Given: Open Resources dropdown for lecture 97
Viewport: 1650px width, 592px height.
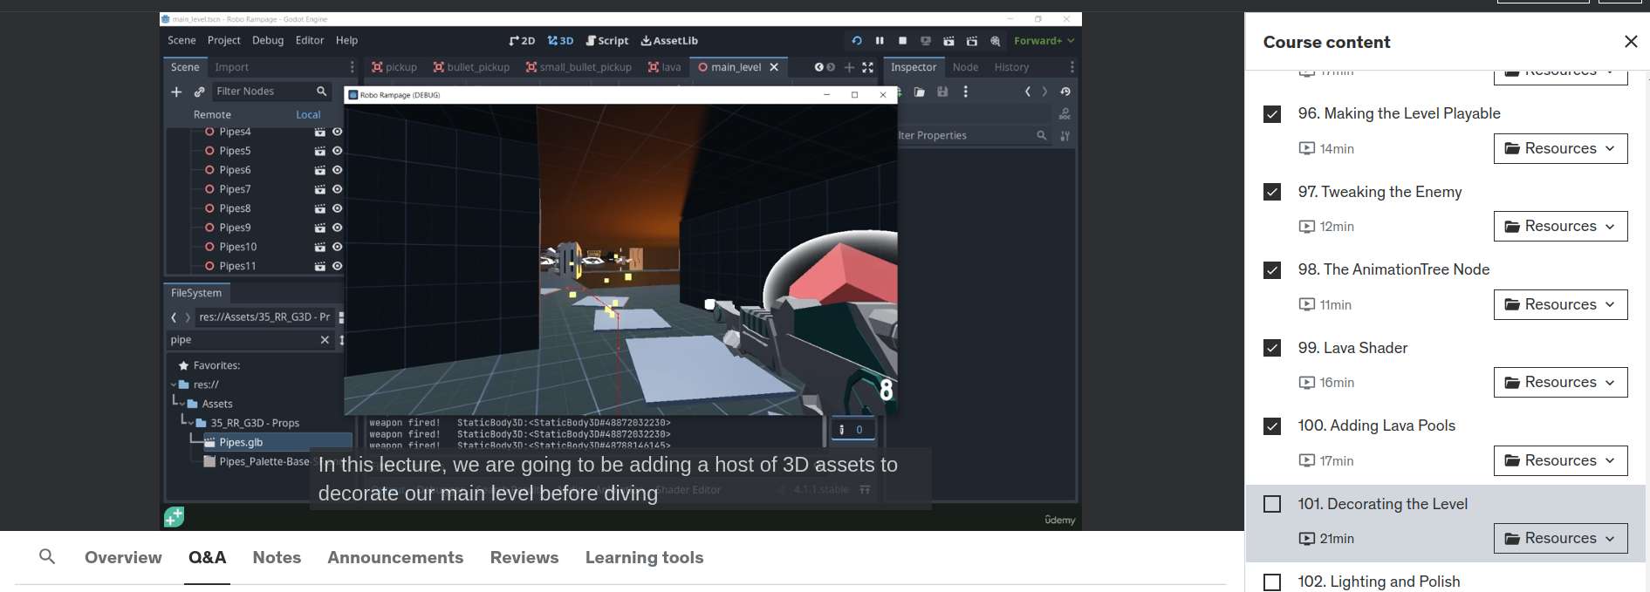Looking at the screenshot, I should [x=1560, y=226].
